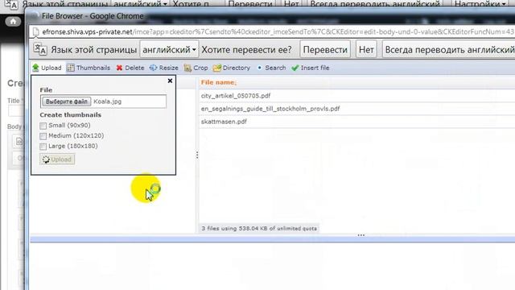This screenshot has width=515, height=290.
Task: Open the Resize tool
Action: click(163, 68)
